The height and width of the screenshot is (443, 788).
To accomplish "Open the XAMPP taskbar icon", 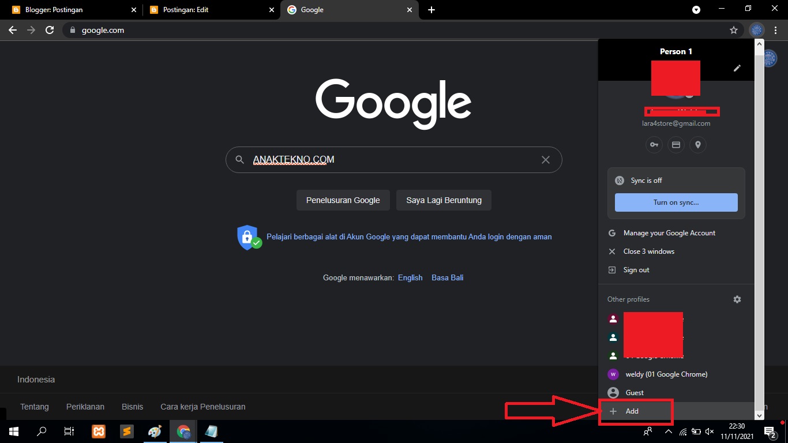I will pos(98,431).
